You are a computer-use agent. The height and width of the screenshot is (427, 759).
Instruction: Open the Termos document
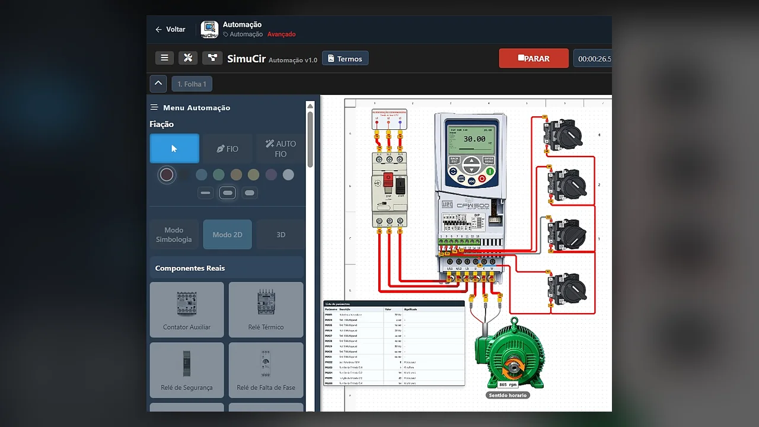click(345, 58)
